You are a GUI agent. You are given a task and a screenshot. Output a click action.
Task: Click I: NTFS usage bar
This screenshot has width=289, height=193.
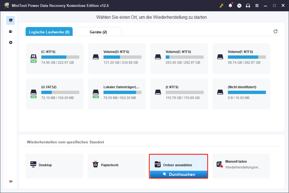click(x=185, y=92)
